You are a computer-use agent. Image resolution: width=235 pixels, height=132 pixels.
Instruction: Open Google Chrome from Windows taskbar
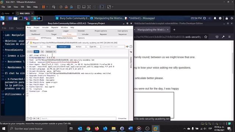click(88, 129)
